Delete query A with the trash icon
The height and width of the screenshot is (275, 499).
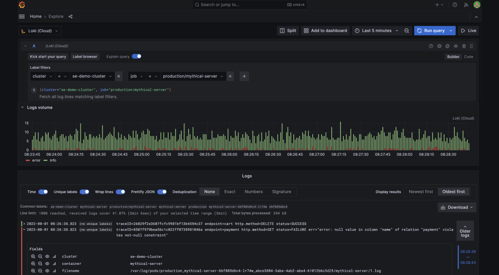(465, 46)
